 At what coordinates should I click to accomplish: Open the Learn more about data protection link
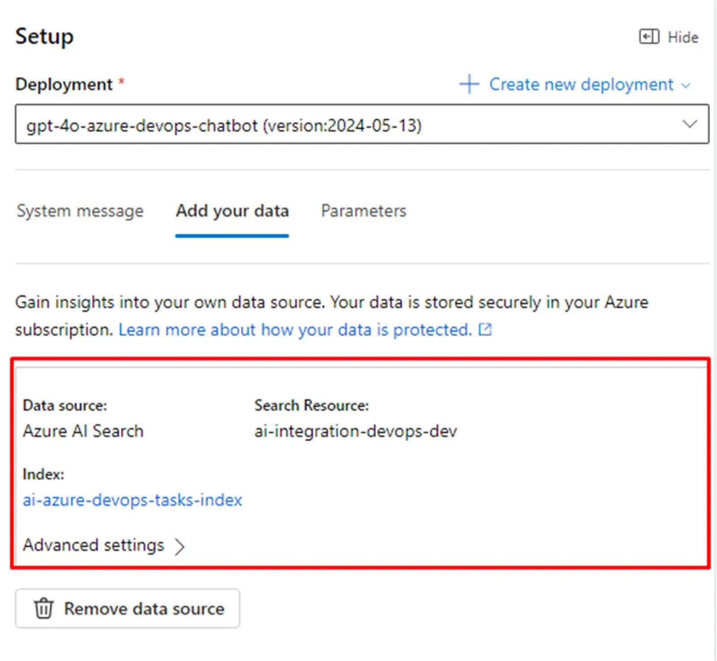coord(295,330)
